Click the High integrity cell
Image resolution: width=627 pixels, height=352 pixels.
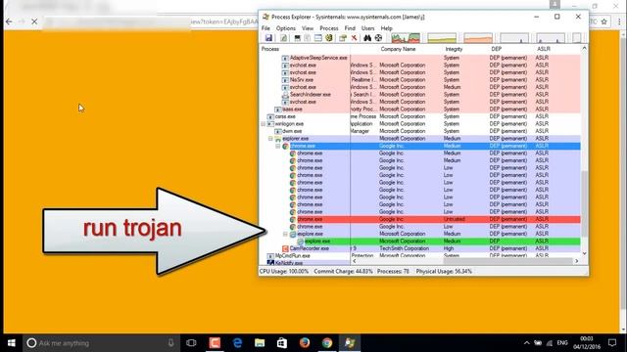(x=449, y=248)
